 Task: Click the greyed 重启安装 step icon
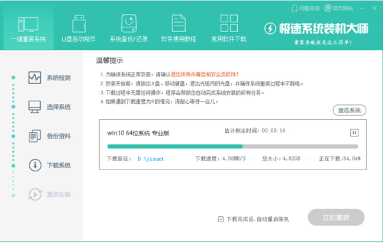[x=35, y=194]
